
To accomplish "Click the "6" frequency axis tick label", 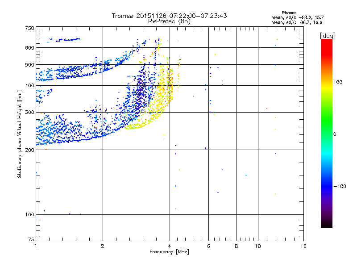I will tap(208, 246).
